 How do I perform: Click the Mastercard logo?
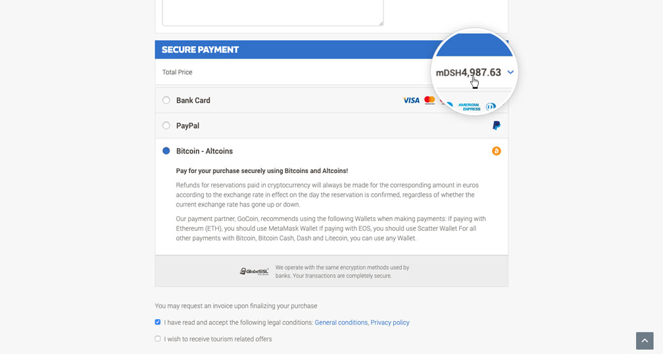point(430,100)
